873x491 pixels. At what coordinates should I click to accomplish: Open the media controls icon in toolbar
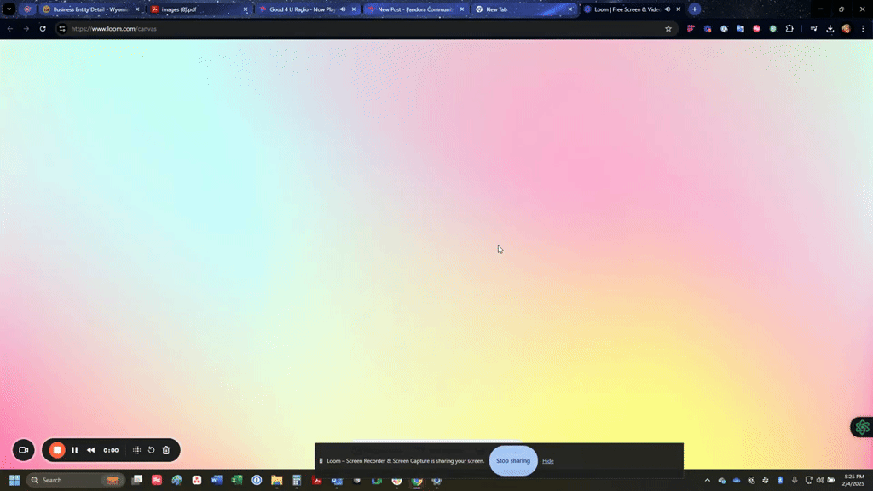coord(814,28)
